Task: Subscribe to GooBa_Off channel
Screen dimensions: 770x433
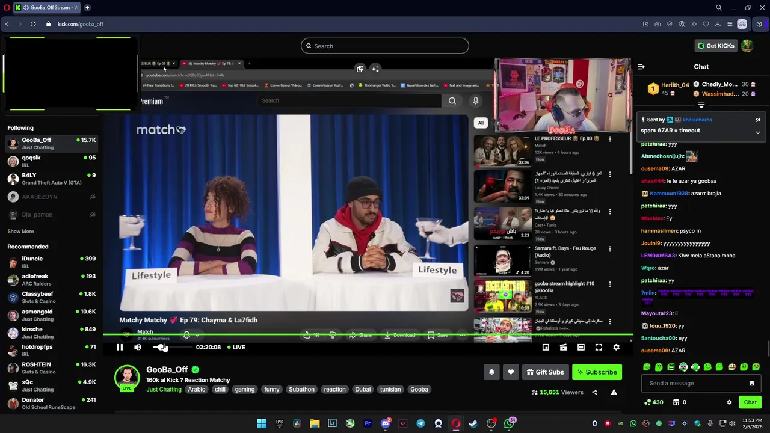Action: (597, 372)
